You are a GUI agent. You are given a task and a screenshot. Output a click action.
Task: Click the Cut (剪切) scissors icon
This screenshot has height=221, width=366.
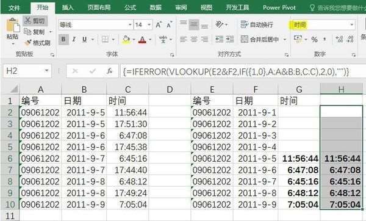28,21
